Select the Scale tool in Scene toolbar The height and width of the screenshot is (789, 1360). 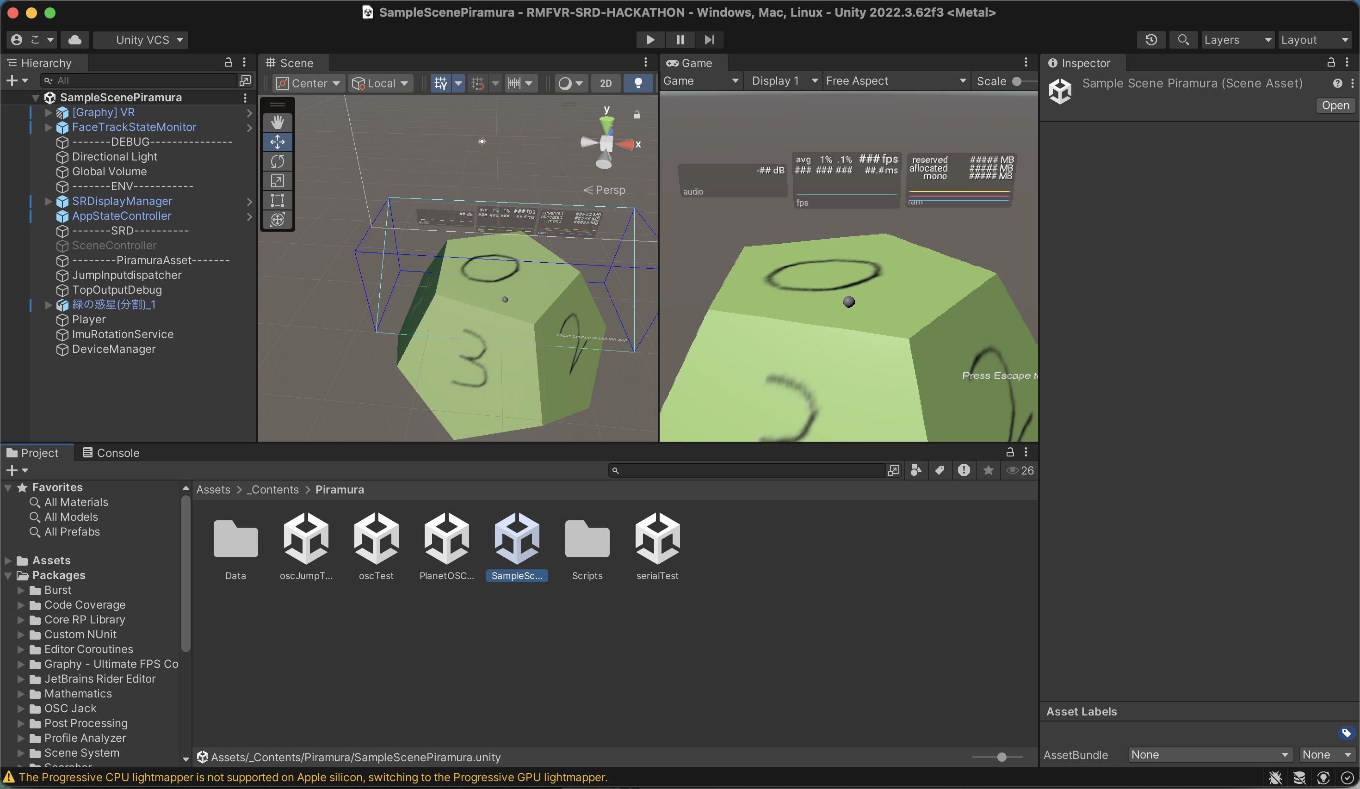coord(278,181)
